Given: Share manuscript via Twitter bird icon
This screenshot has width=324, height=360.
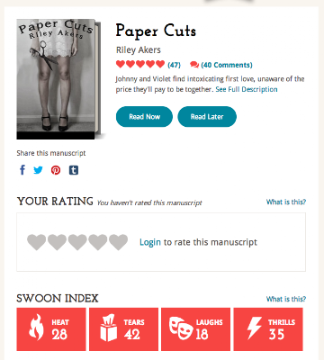Looking at the screenshot, I should (38, 170).
